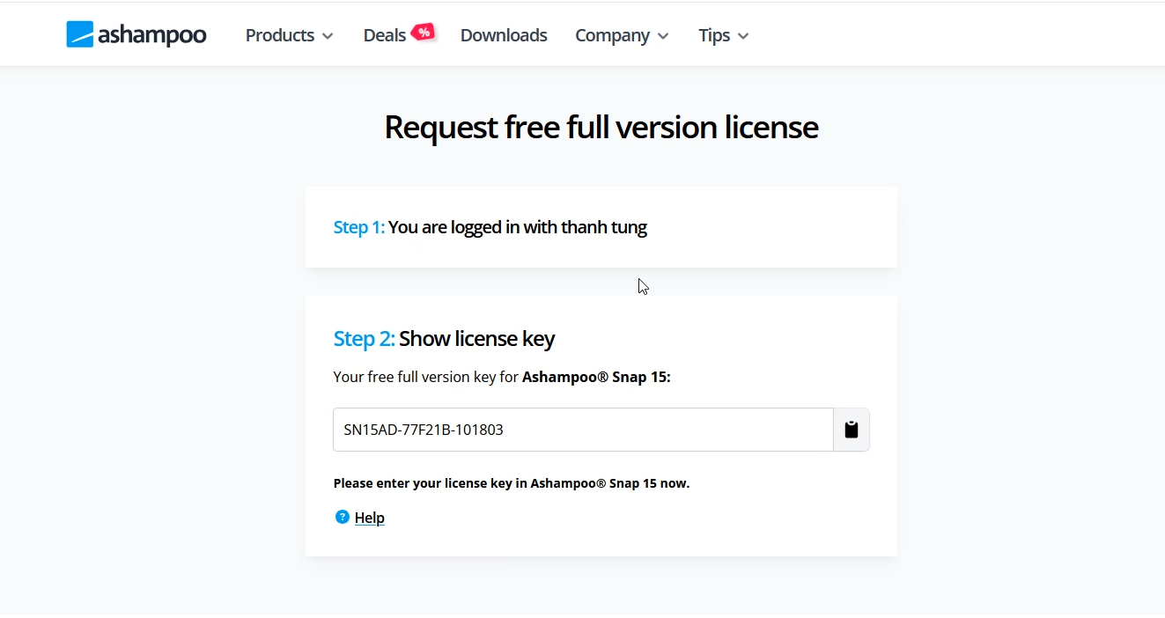Click the Ashampoo logo
1165x618 pixels.
tap(136, 34)
